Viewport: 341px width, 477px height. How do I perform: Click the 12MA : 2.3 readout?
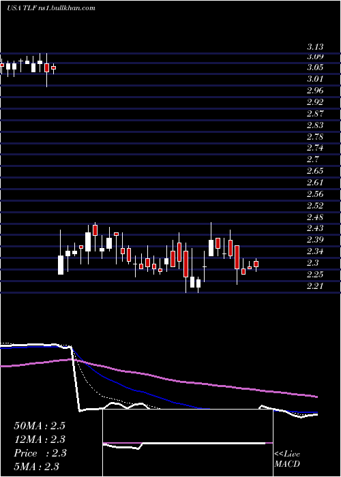[40, 440]
